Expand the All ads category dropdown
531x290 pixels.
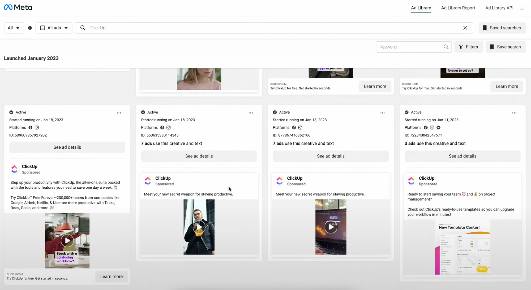(54, 28)
